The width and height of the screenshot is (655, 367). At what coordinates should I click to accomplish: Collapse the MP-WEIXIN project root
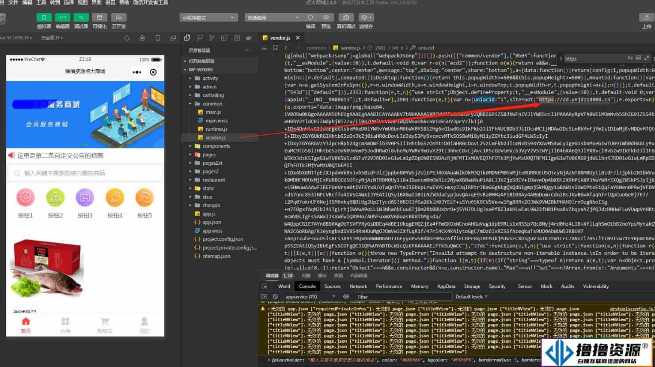(x=220, y=69)
